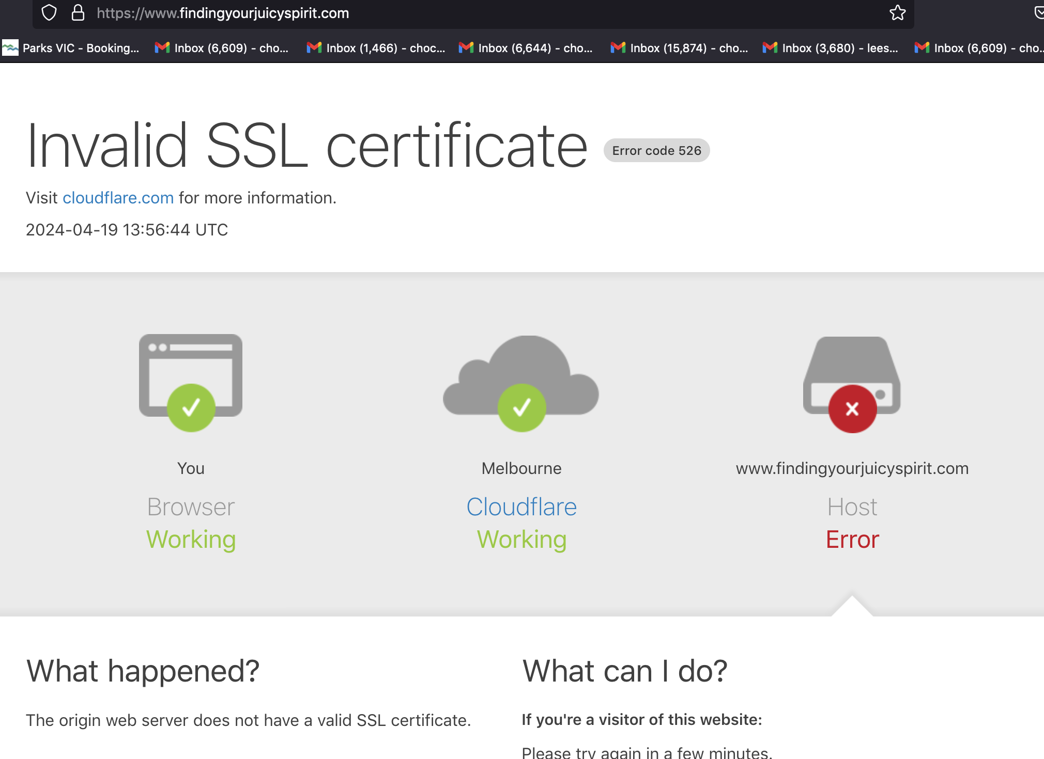Screen dimensions: 1044x759
Task: Click the Browser label
Action: click(191, 507)
